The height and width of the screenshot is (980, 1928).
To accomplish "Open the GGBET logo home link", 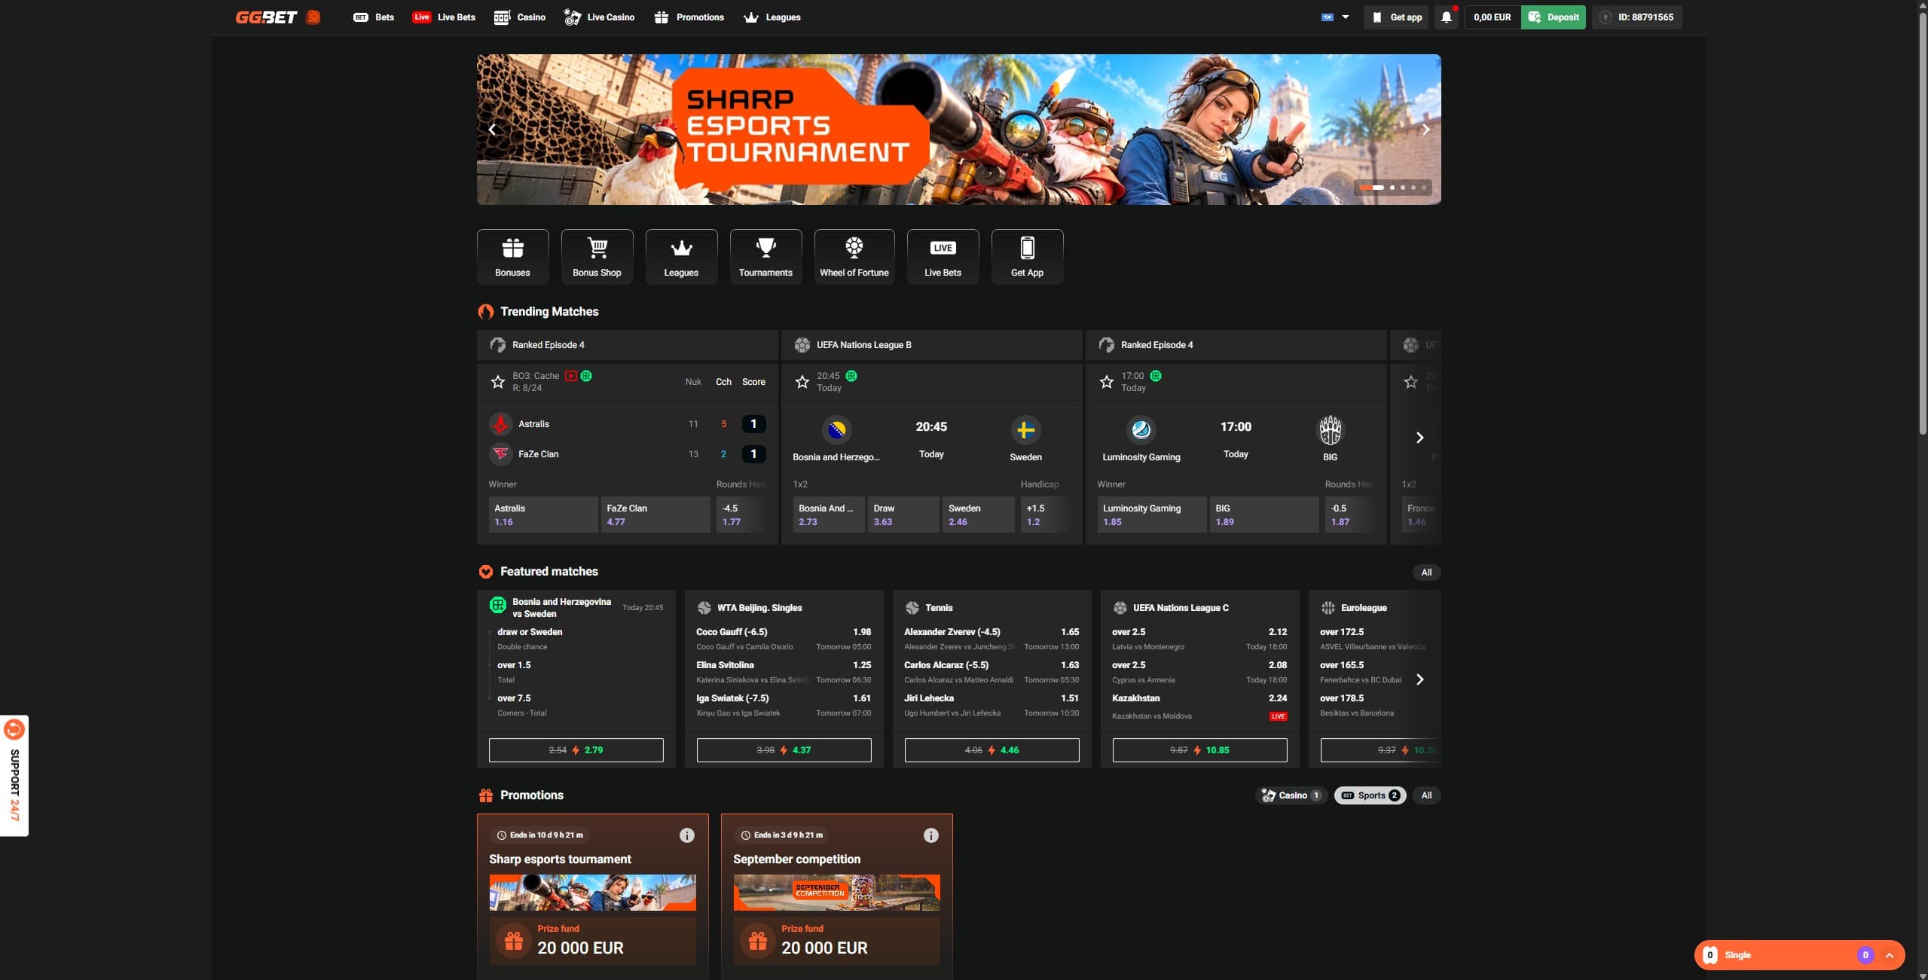I will point(267,17).
